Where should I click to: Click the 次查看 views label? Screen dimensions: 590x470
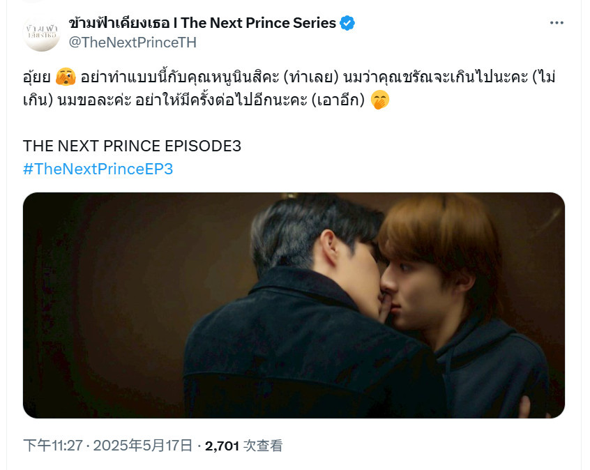(263, 446)
